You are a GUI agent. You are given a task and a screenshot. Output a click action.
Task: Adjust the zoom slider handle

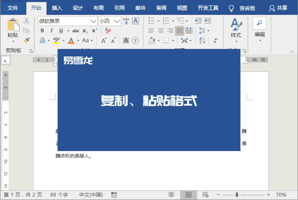coord(237,195)
